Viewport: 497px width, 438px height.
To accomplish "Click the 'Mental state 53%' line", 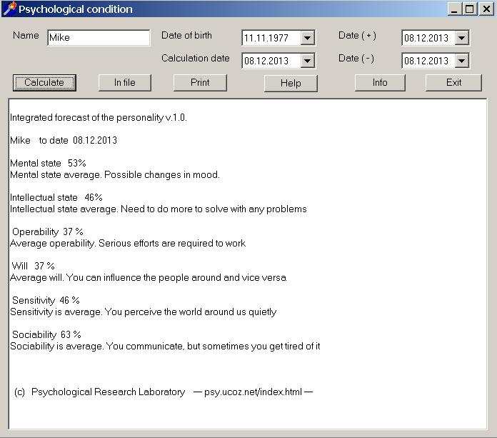I will click(48, 163).
